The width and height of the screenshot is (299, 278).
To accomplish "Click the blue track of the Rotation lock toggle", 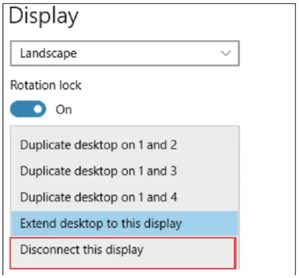I will pos(21,109).
